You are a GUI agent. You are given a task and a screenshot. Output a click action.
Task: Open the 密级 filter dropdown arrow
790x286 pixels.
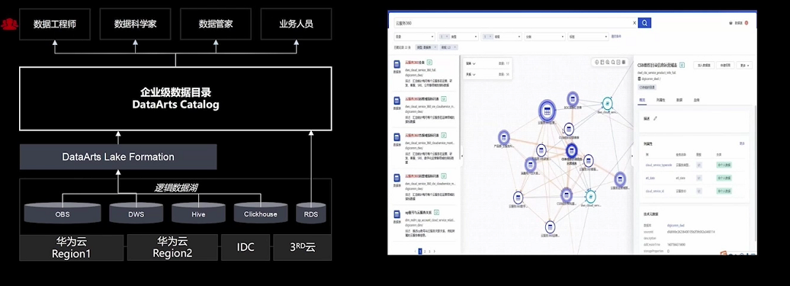point(519,37)
